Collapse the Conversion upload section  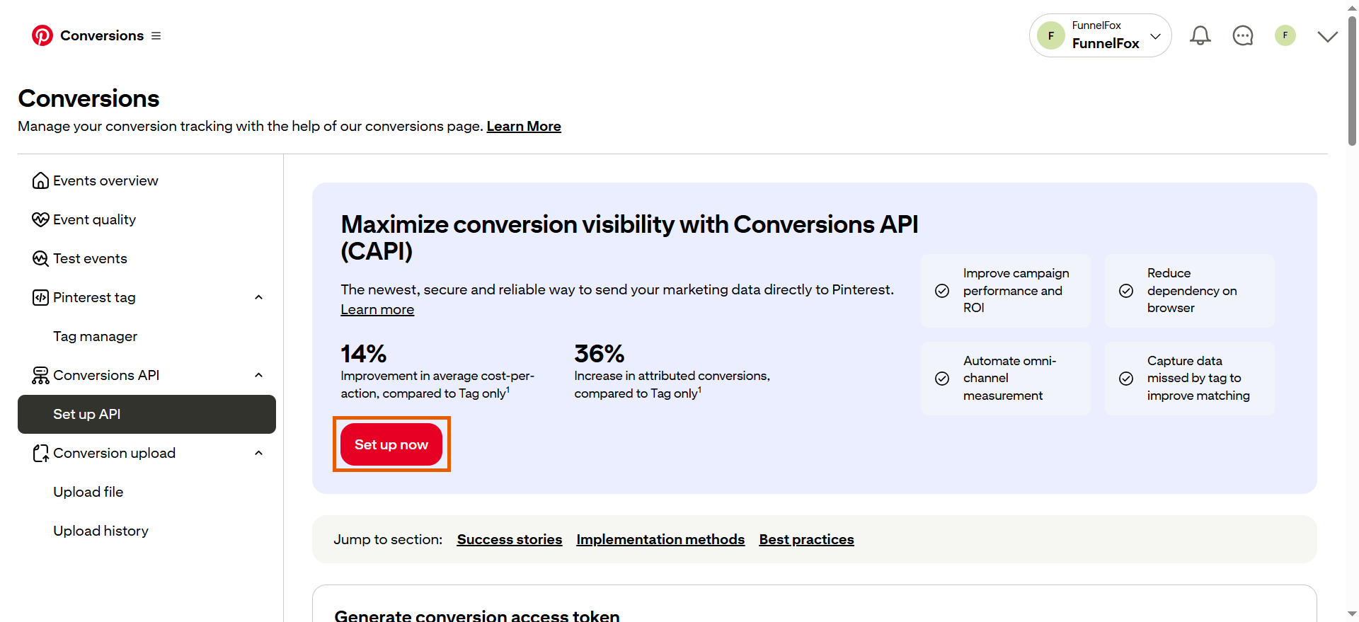point(258,454)
